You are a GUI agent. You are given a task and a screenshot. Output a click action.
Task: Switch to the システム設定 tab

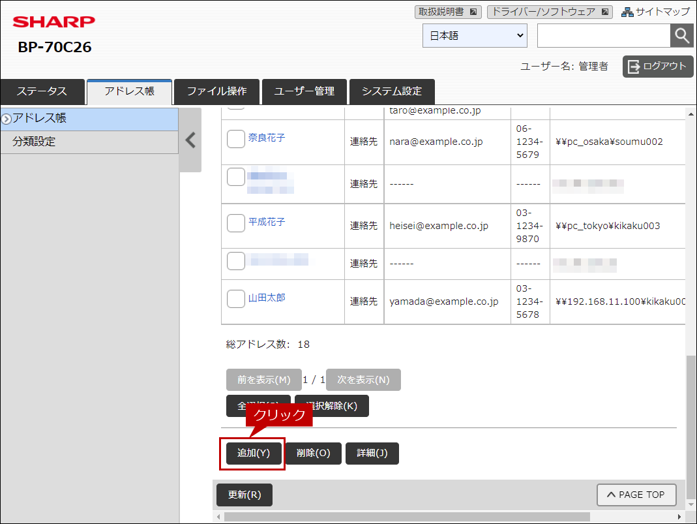click(392, 91)
